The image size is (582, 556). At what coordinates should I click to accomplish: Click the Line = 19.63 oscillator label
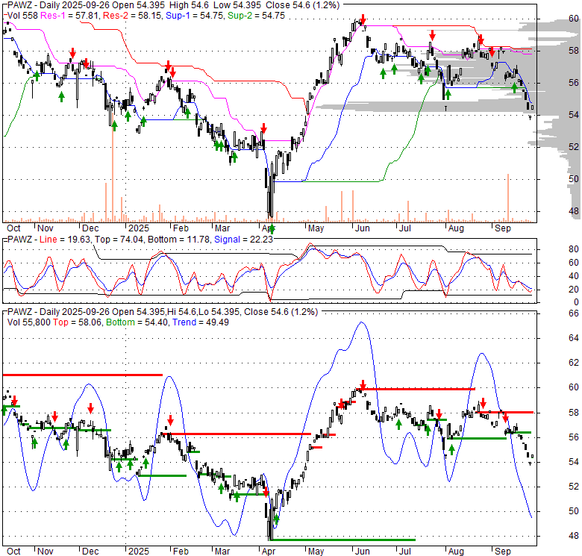pos(65,240)
